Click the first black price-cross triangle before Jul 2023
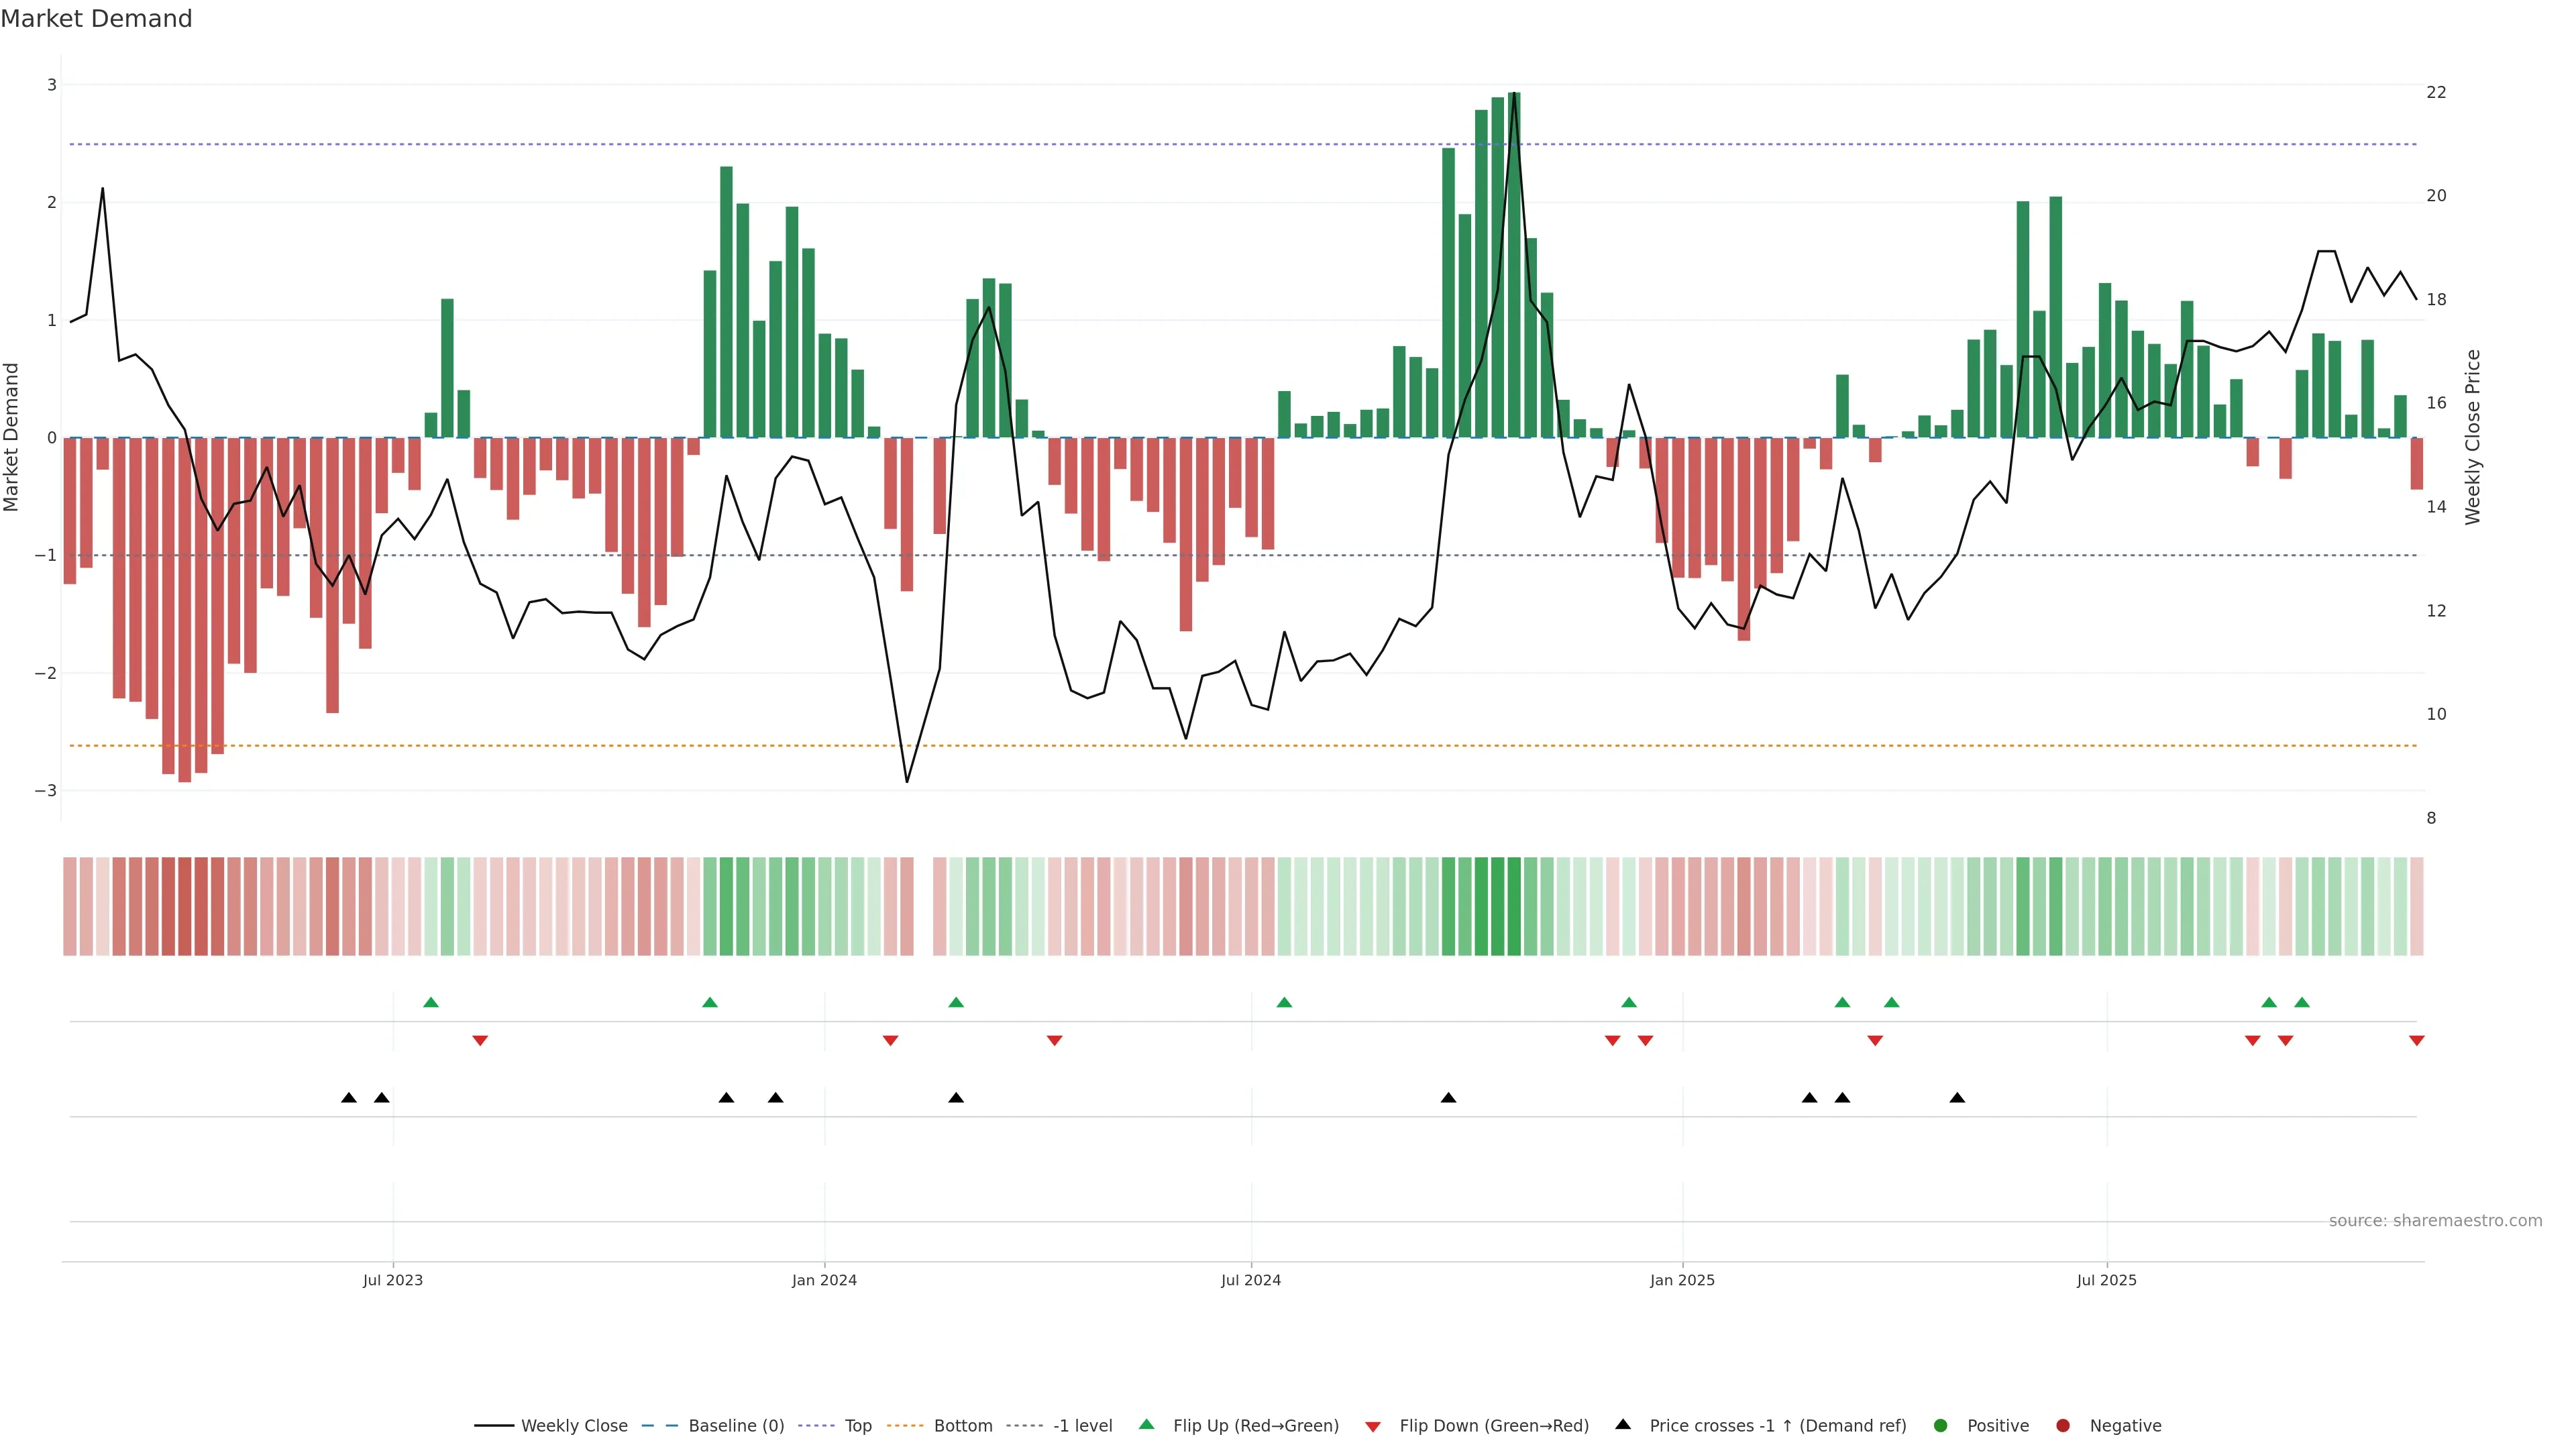 tap(349, 1098)
